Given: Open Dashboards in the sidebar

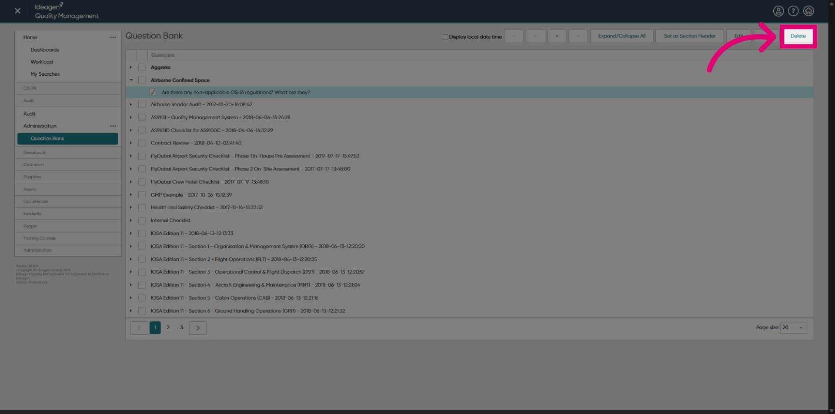Looking at the screenshot, I should click(45, 50).
